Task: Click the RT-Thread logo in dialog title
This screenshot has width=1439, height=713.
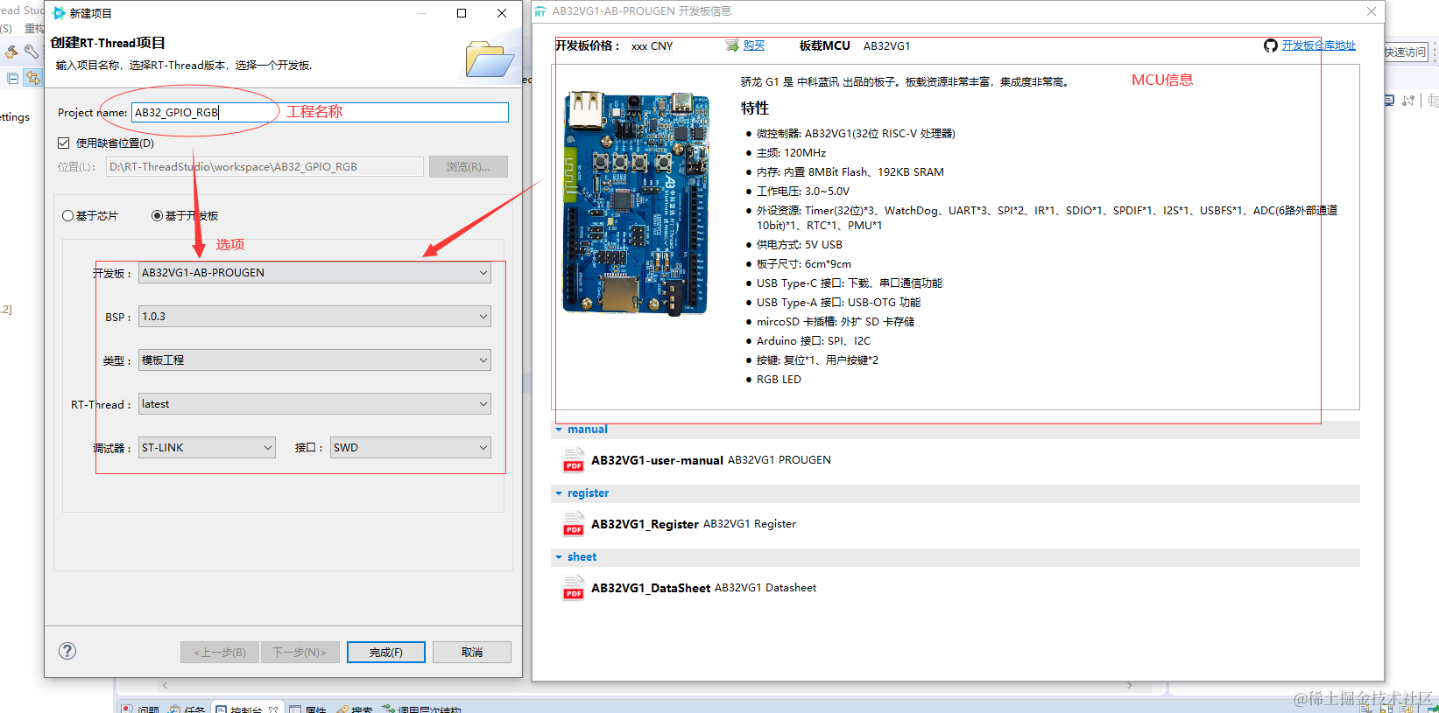Action: click(x=60, y=13)
